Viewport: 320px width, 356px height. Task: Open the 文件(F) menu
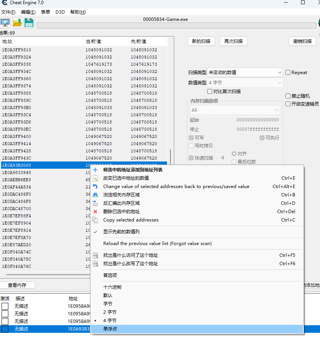pos(8,12)
